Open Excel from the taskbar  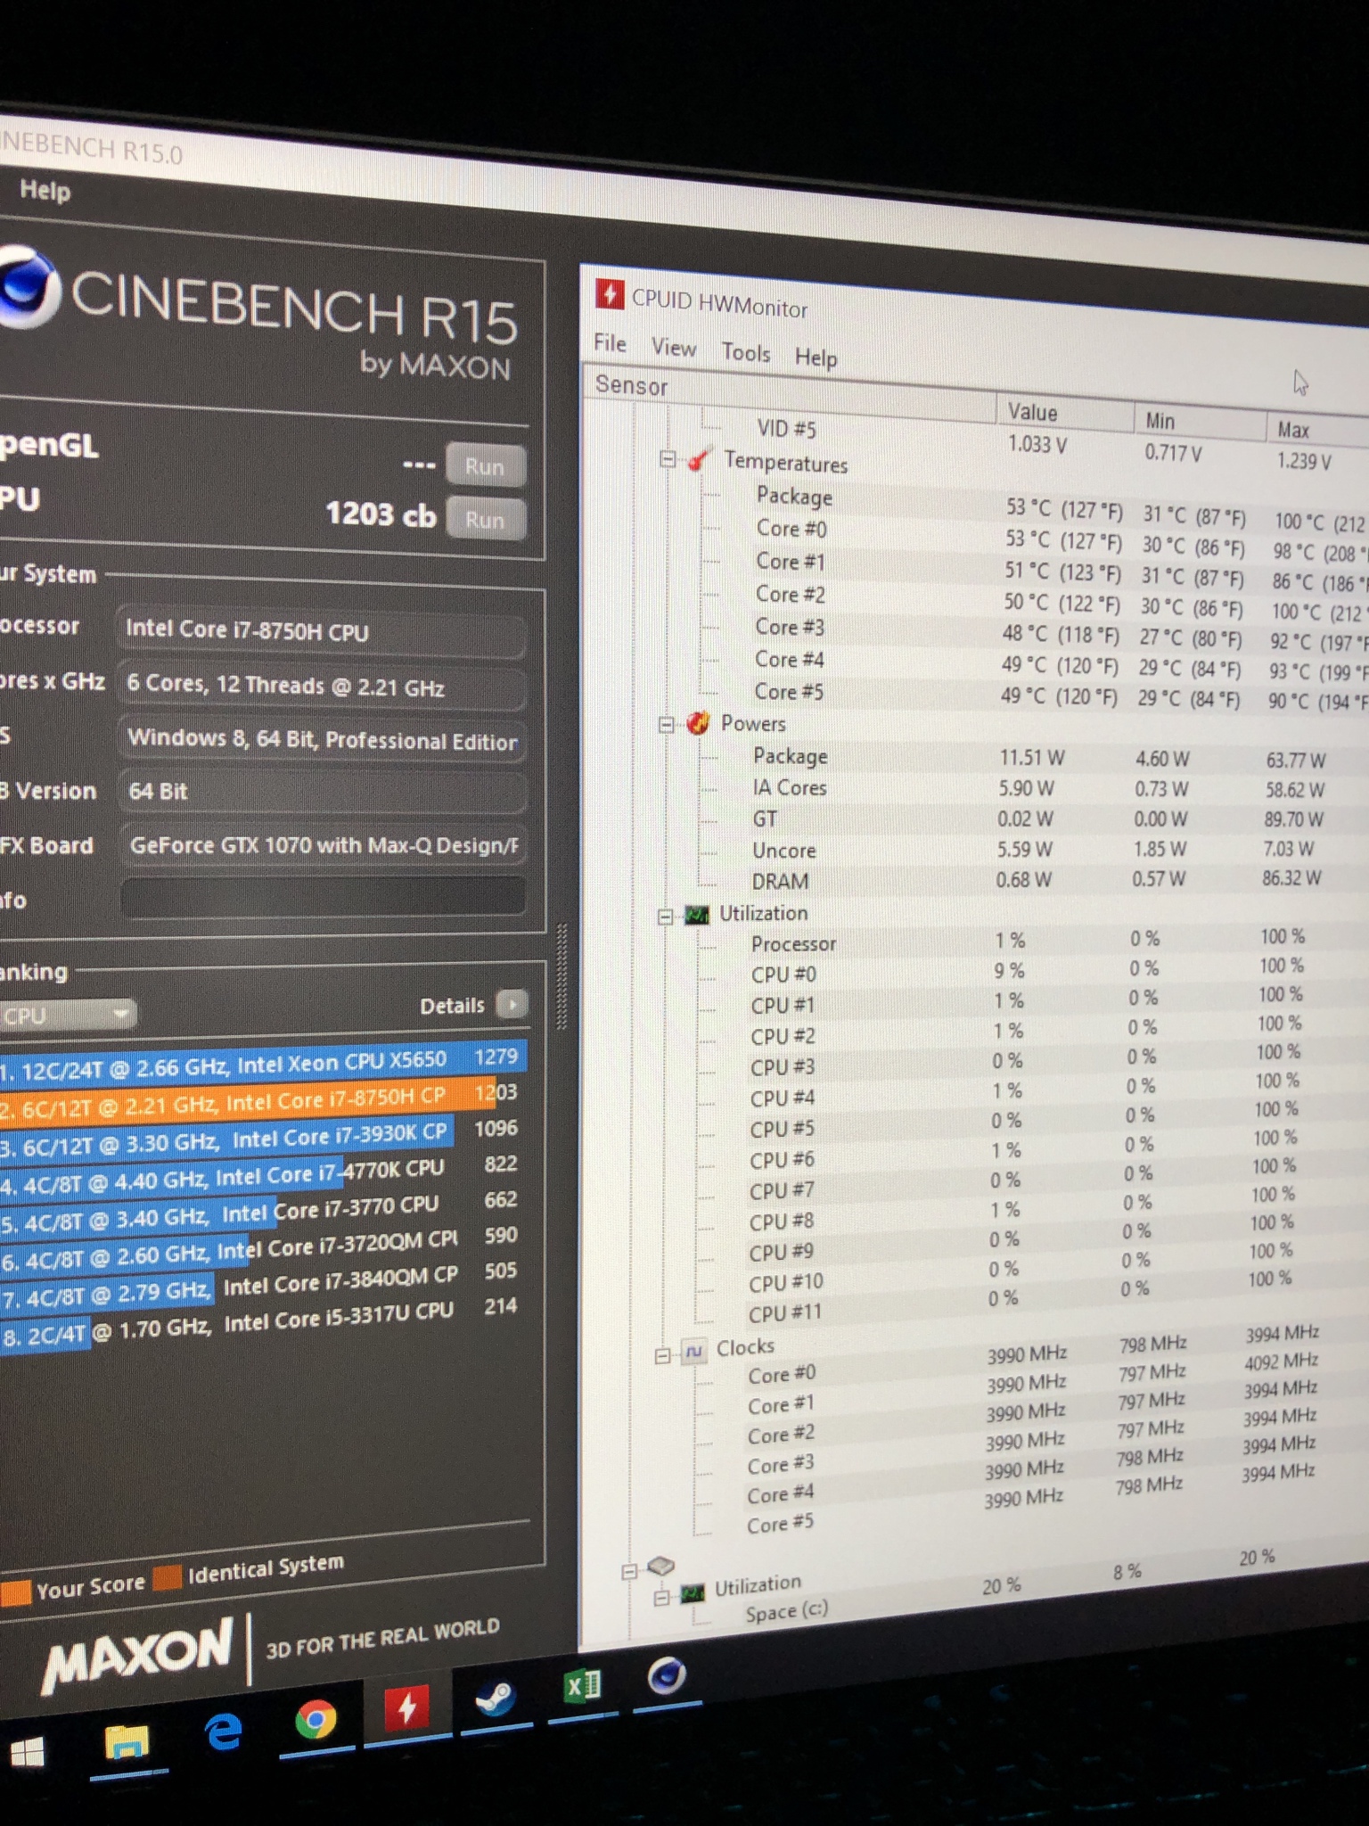click(x=583, y=1686)
